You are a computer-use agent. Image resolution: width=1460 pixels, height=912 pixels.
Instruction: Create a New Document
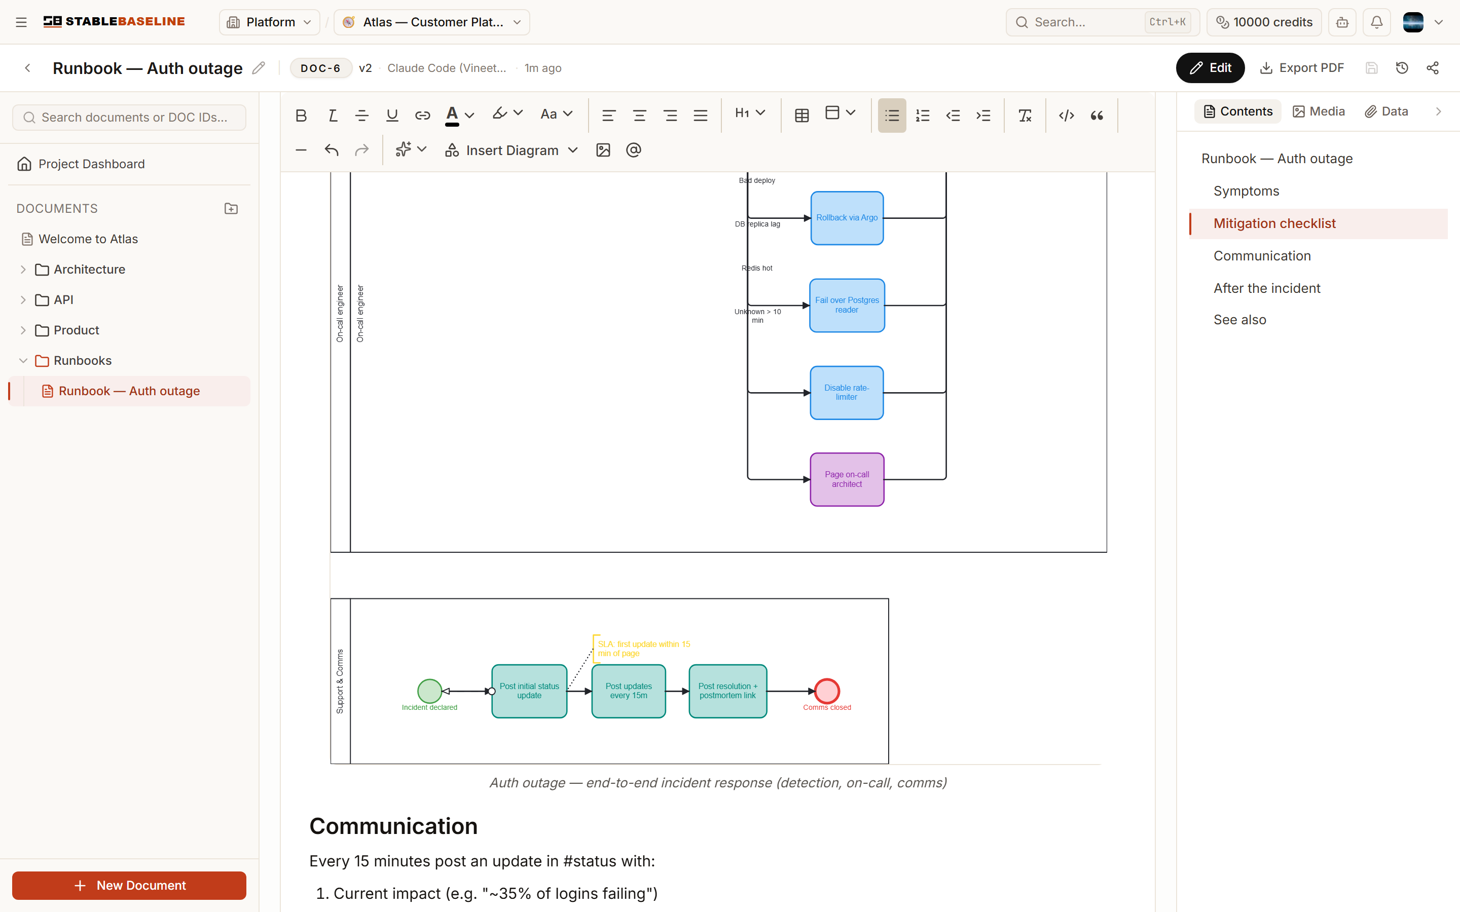coord(129,886)
